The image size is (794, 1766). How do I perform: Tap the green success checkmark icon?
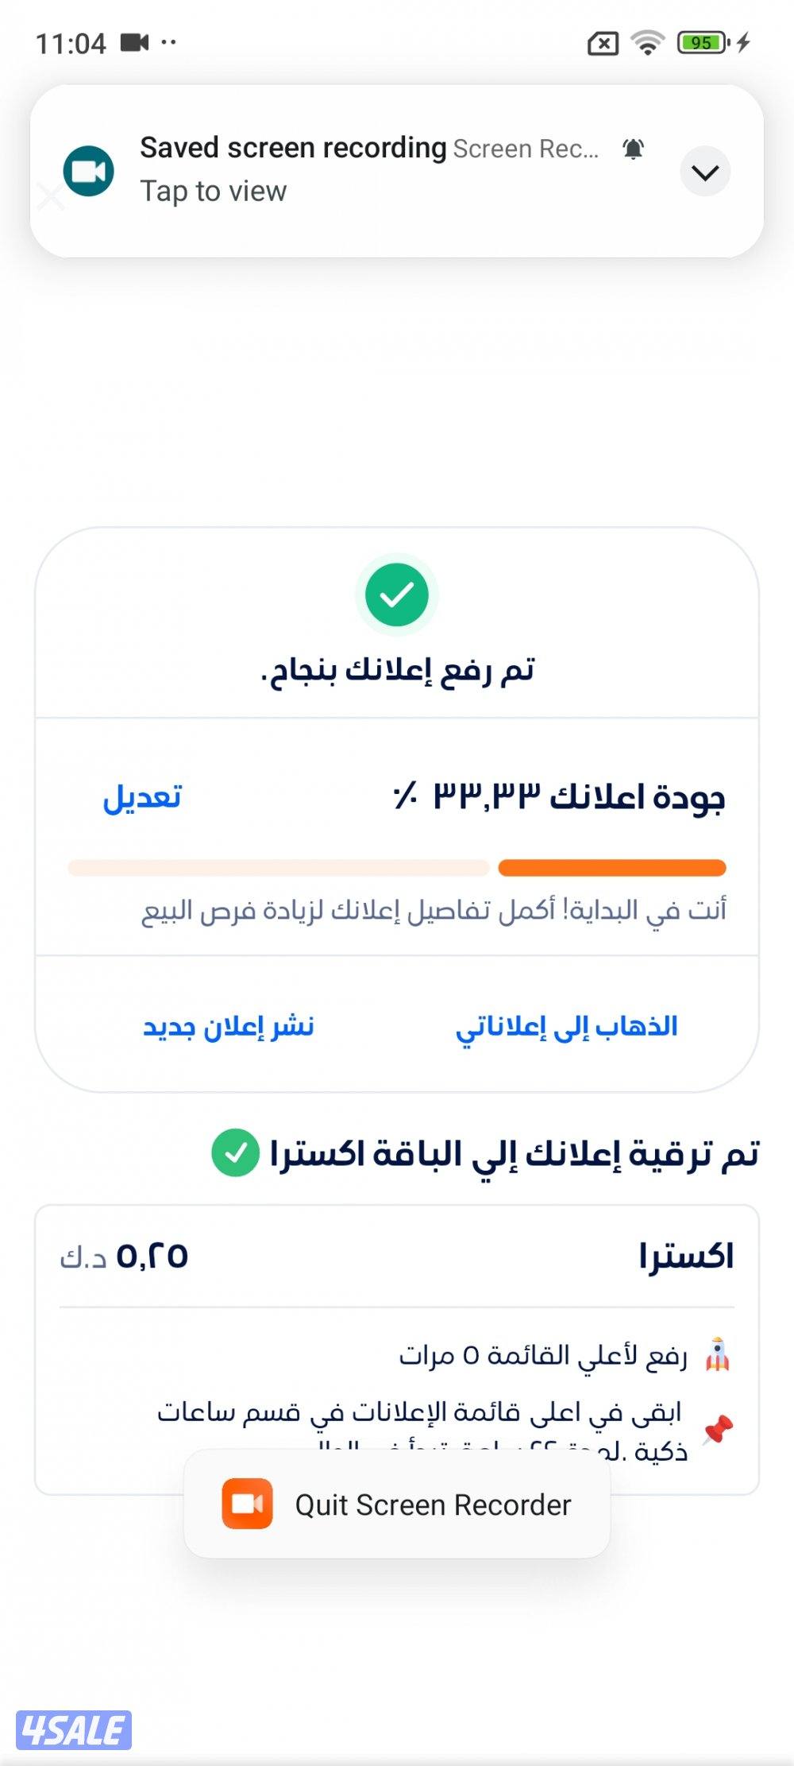397,595
